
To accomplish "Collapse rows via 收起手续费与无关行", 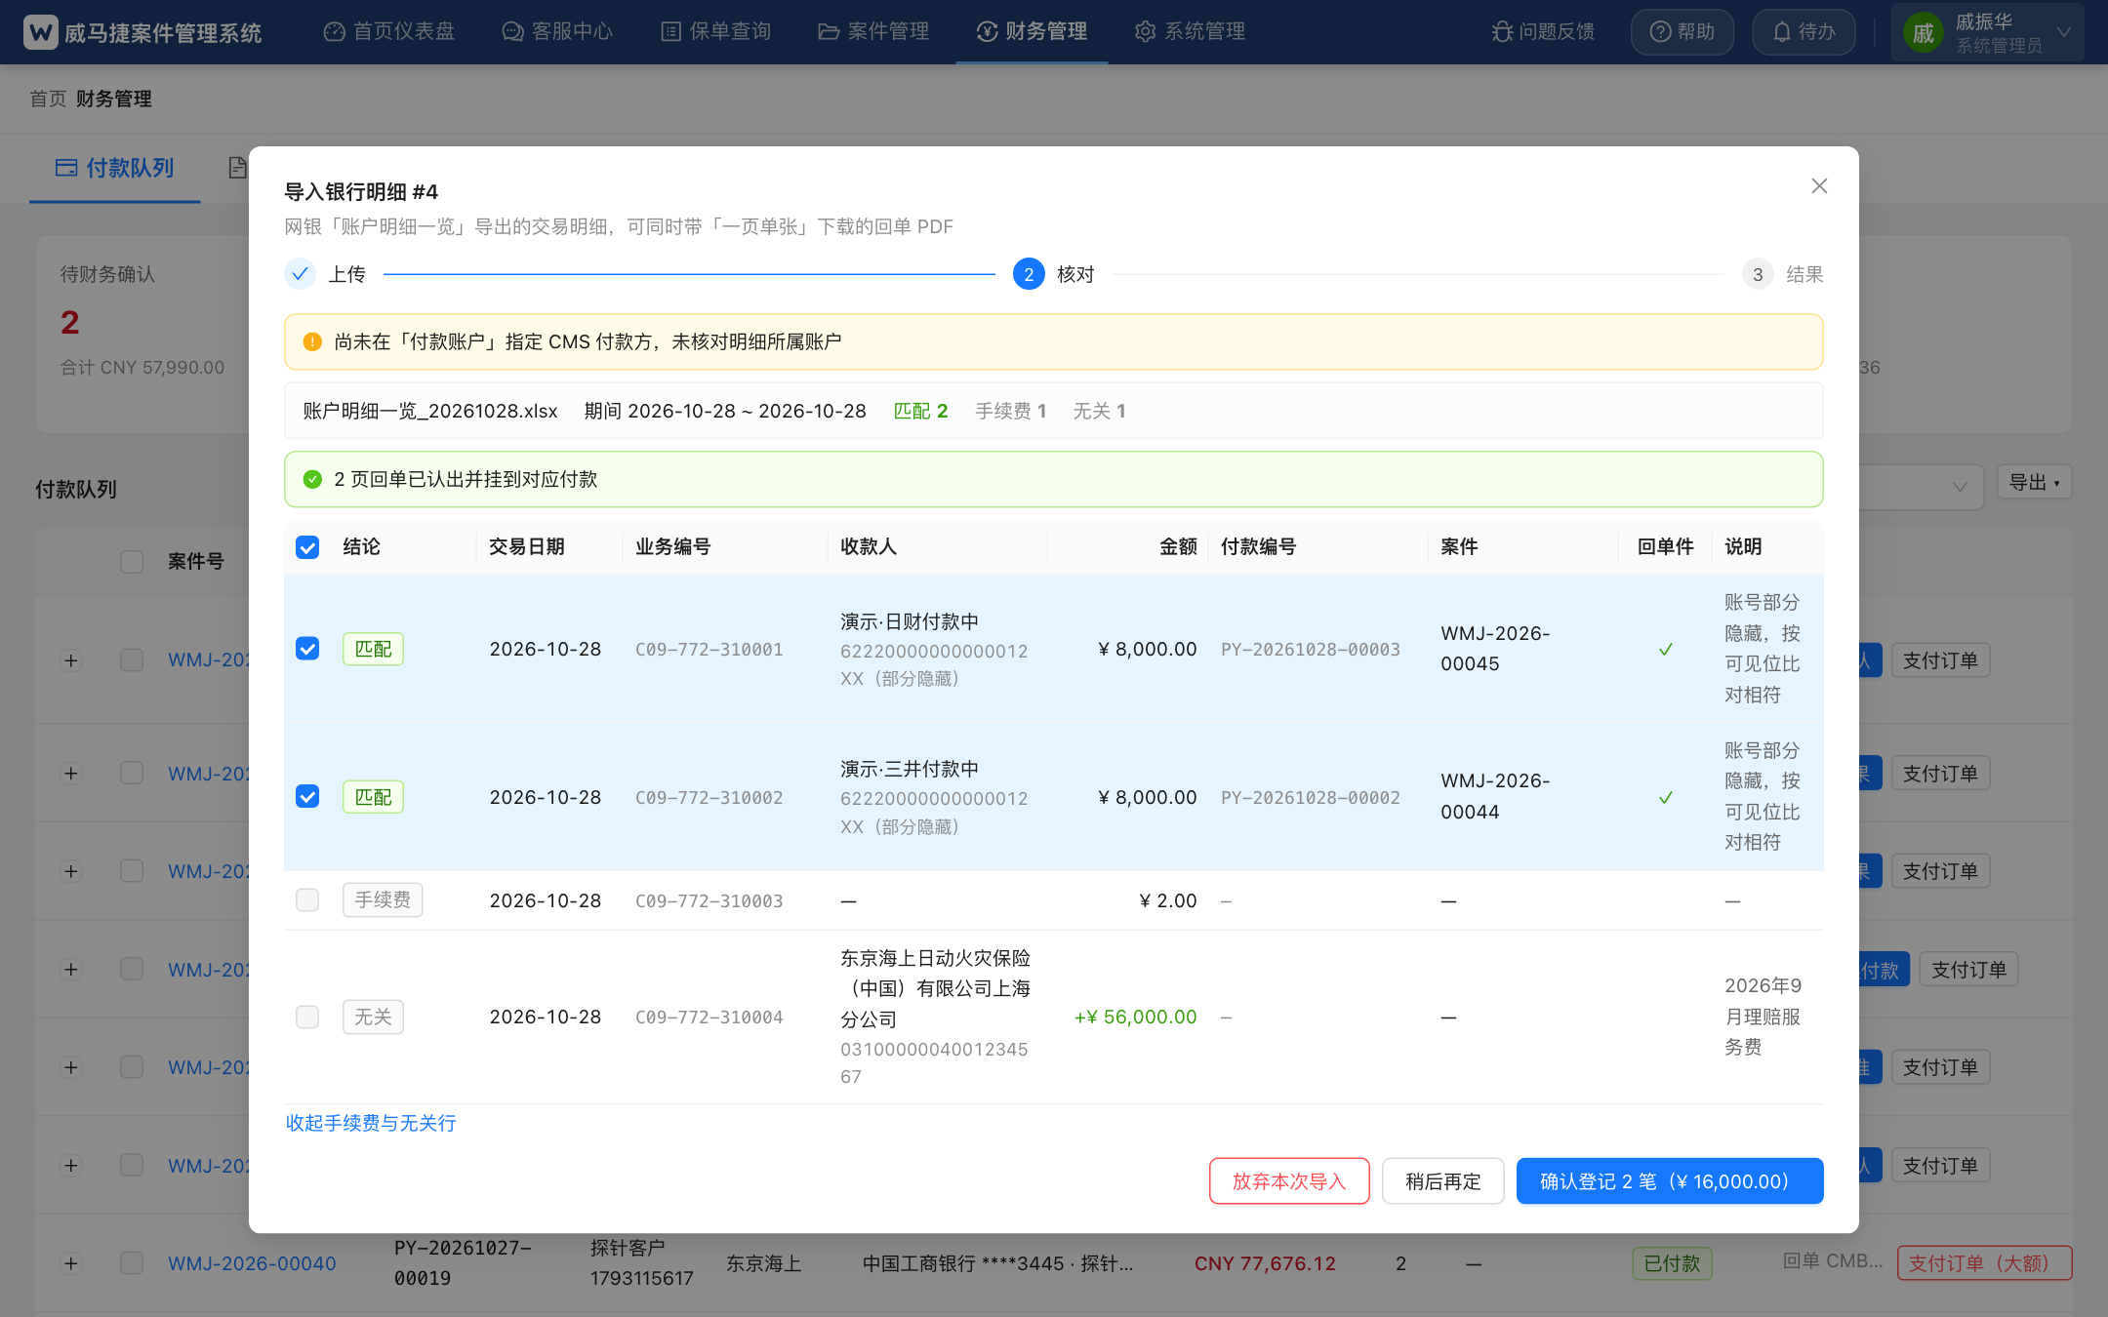I will coord(371,1123).
